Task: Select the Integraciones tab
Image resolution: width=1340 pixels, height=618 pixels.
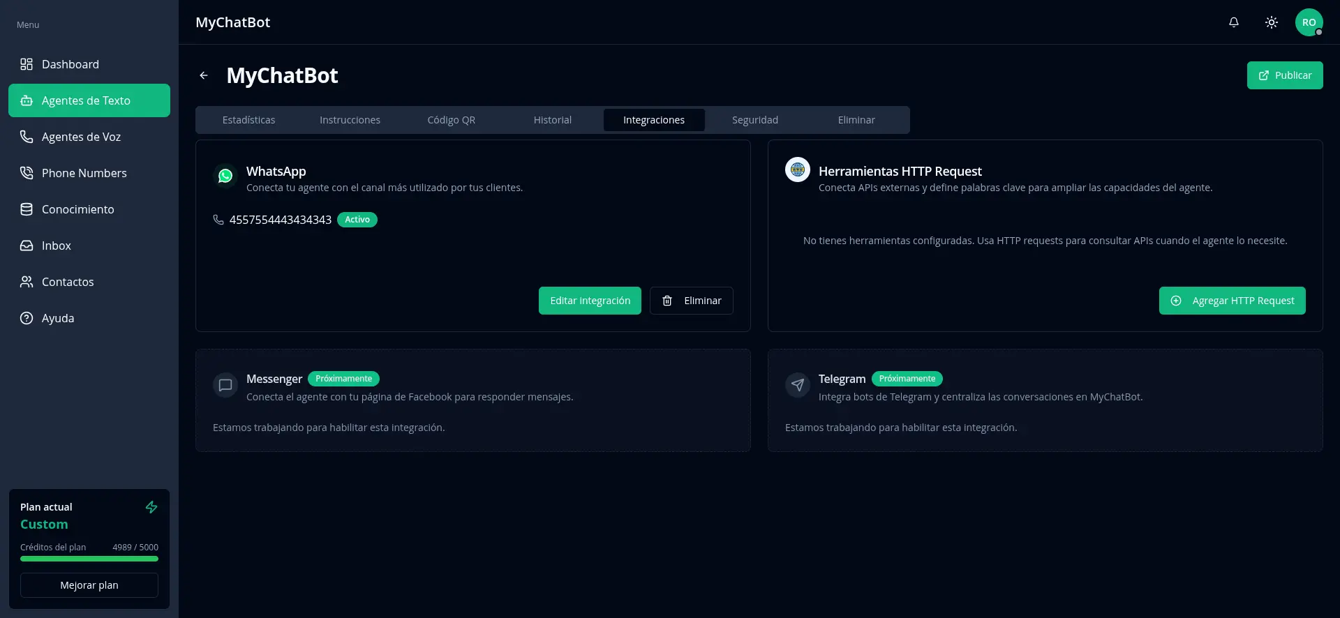Action: 654,120
